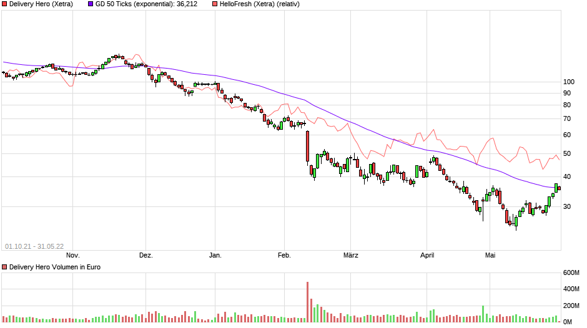The width and height of the screenshot is (587, 328).
Task: Click the price axis value 70
Action: point(567,119)
